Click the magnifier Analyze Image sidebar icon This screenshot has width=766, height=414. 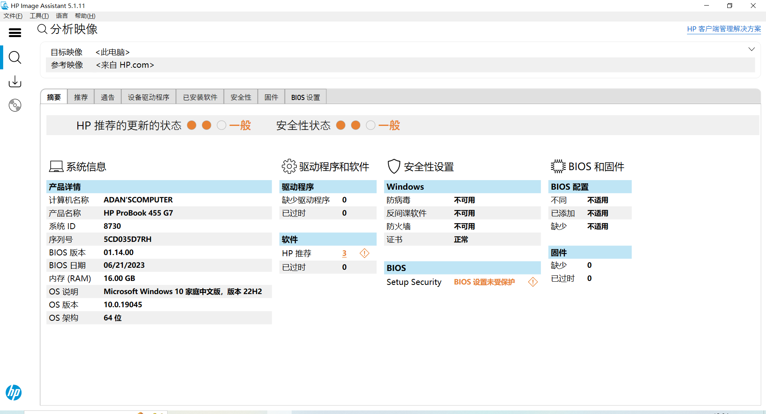tap(15, 58)
